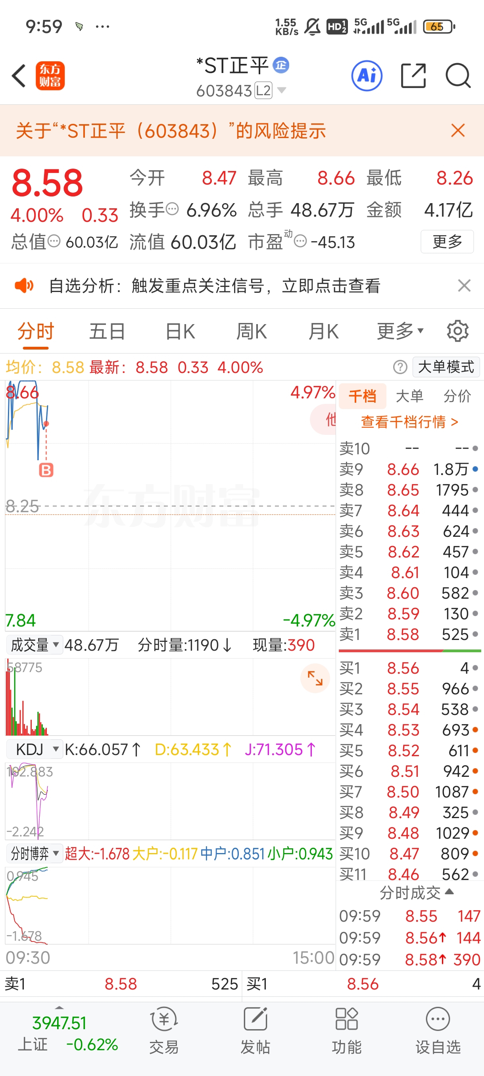
Task: Tap the B buy marker on chart
Action: click(46, 470)
